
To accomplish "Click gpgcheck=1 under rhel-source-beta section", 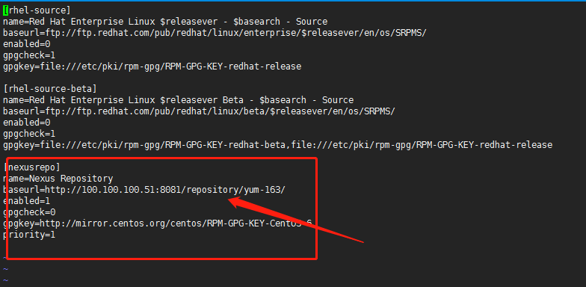I will click(29, 134).
